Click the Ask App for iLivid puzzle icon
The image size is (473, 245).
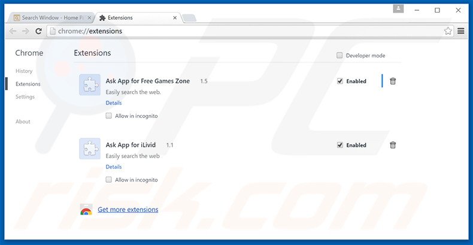(x=90, y=149)
